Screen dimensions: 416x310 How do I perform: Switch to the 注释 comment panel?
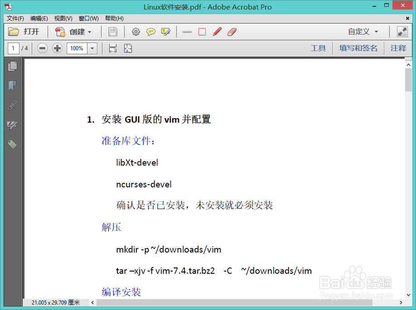click(x=398, y=48)
